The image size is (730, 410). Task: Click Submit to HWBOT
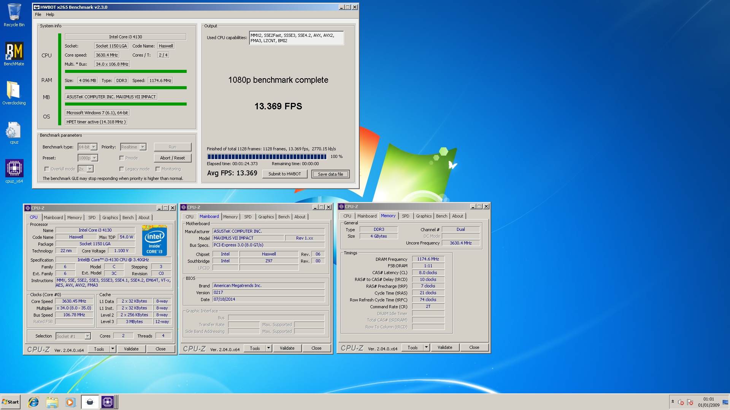(284, 174)
